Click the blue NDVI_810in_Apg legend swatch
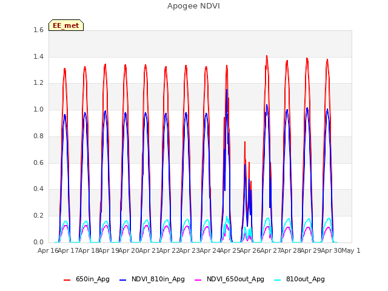 point(122,280)
